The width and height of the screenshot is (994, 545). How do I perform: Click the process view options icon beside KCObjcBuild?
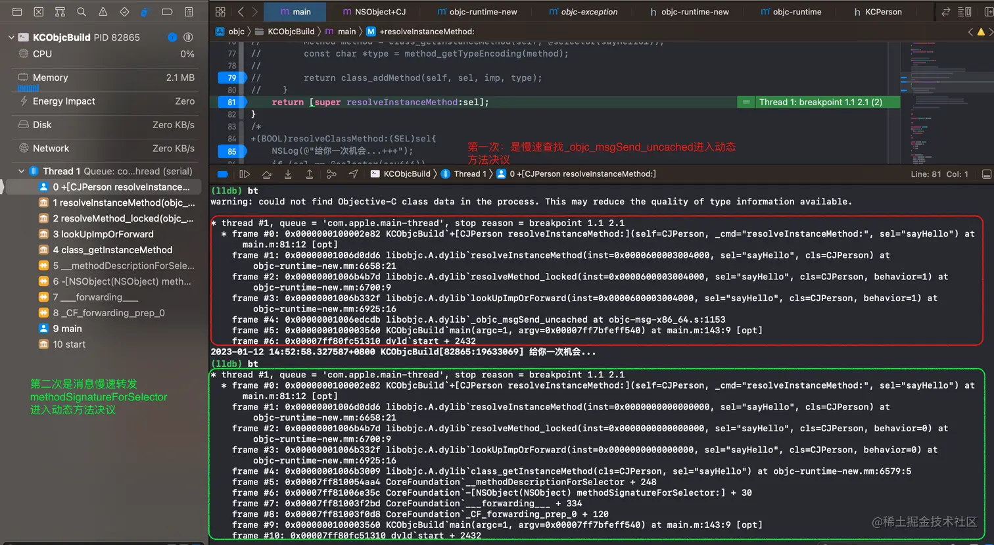188,37
